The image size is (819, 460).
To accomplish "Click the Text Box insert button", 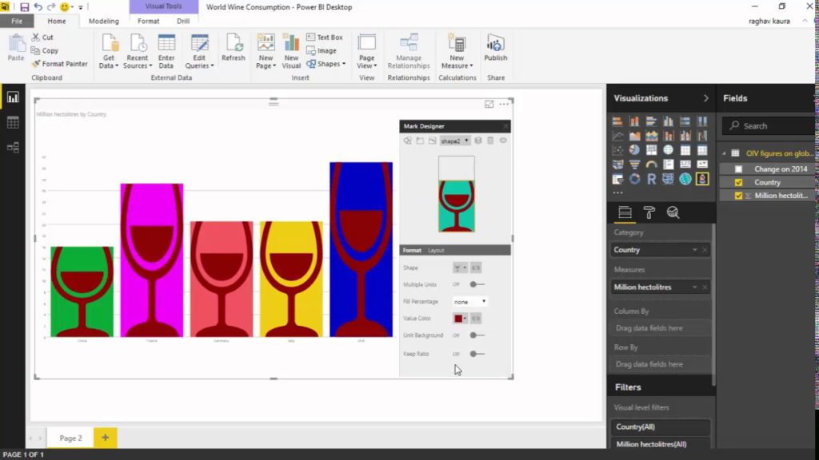I will (326, 38).
